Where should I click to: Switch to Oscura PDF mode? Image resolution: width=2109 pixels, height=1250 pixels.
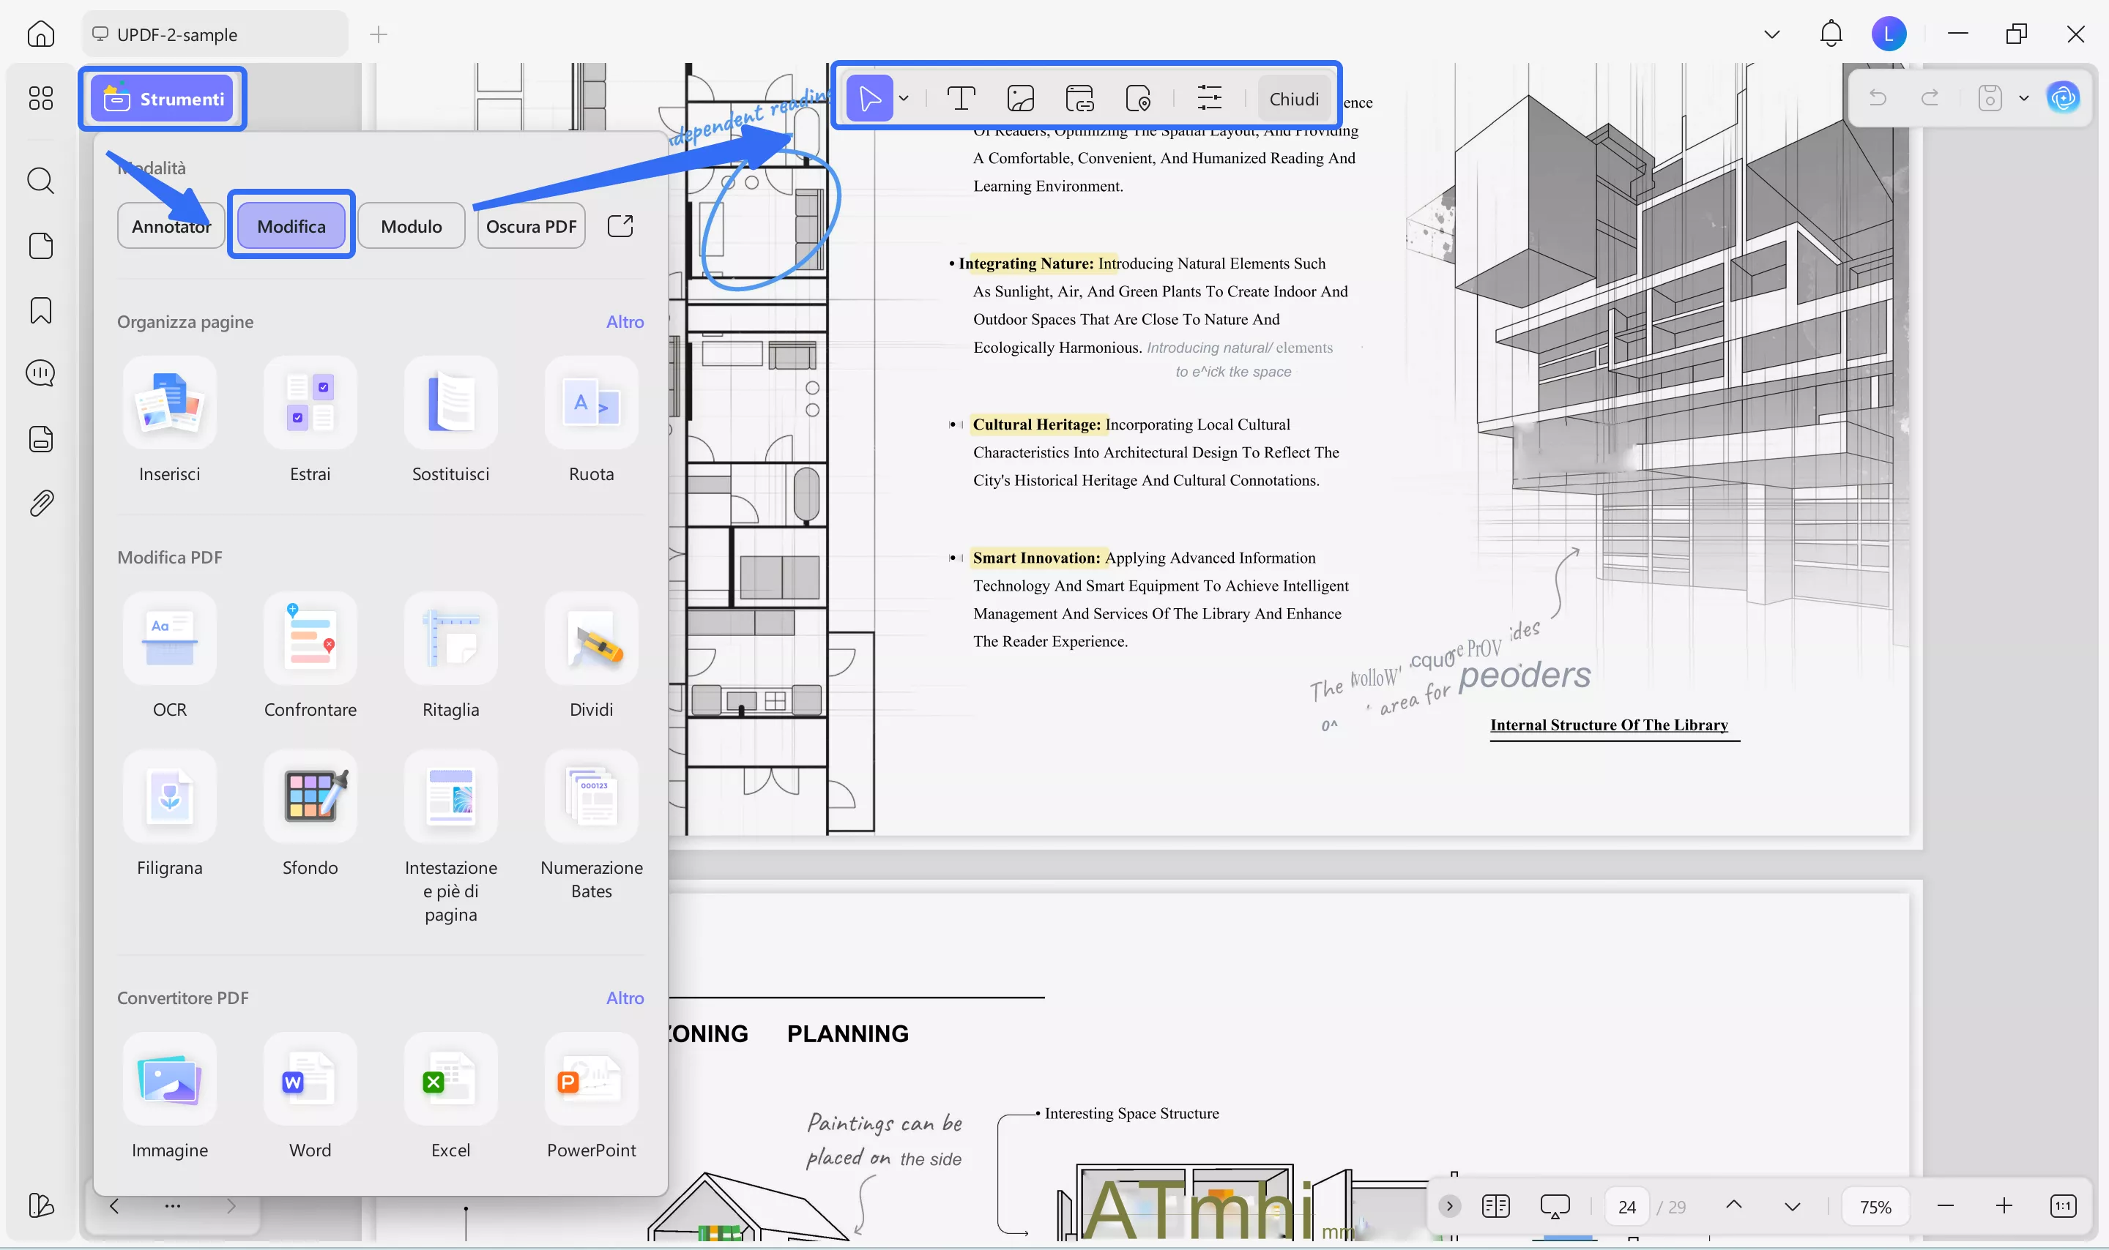click(531, 225)
